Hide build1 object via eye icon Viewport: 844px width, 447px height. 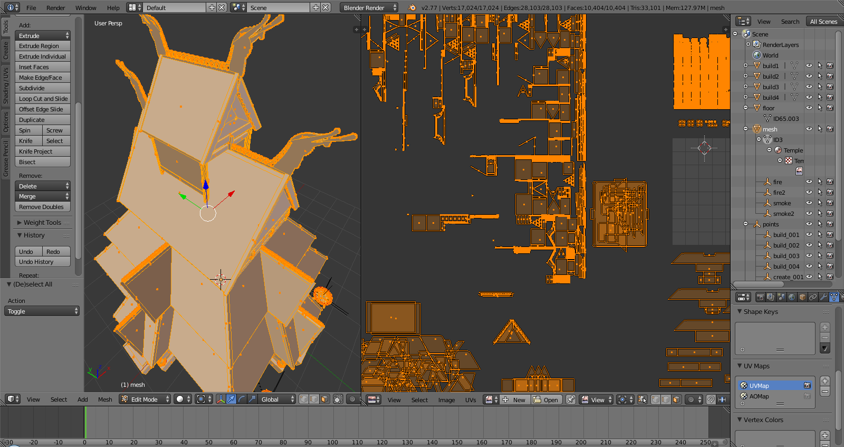809,66
